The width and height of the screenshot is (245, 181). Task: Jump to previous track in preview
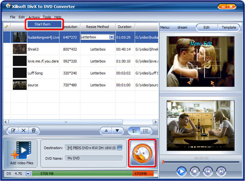pos(208,171)
